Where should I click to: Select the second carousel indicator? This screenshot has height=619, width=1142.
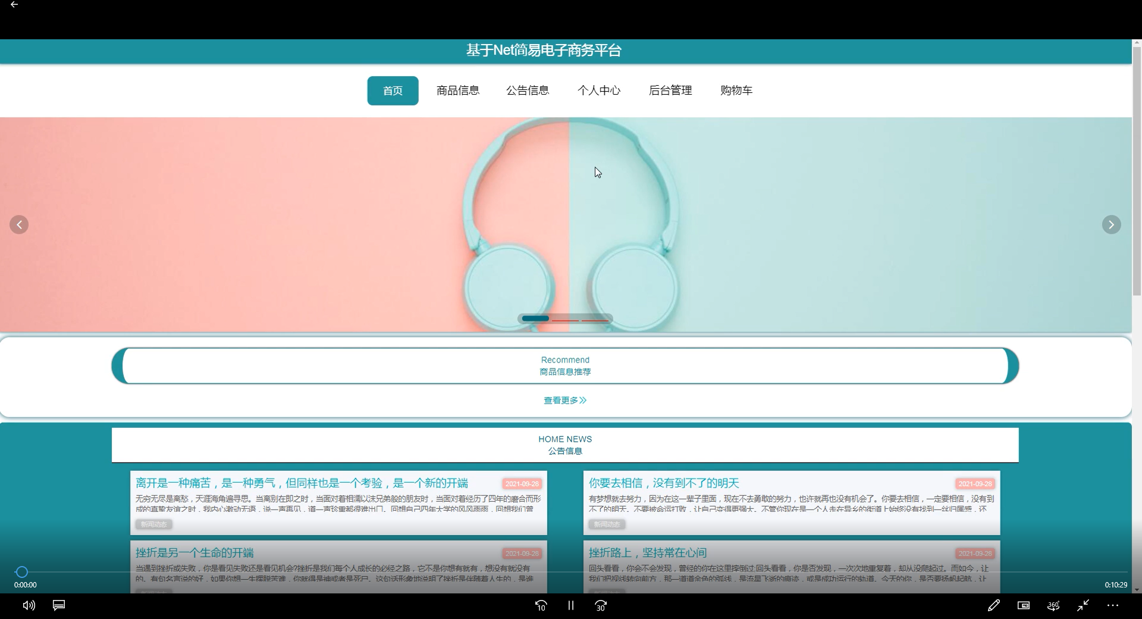(x=565, y=320)
